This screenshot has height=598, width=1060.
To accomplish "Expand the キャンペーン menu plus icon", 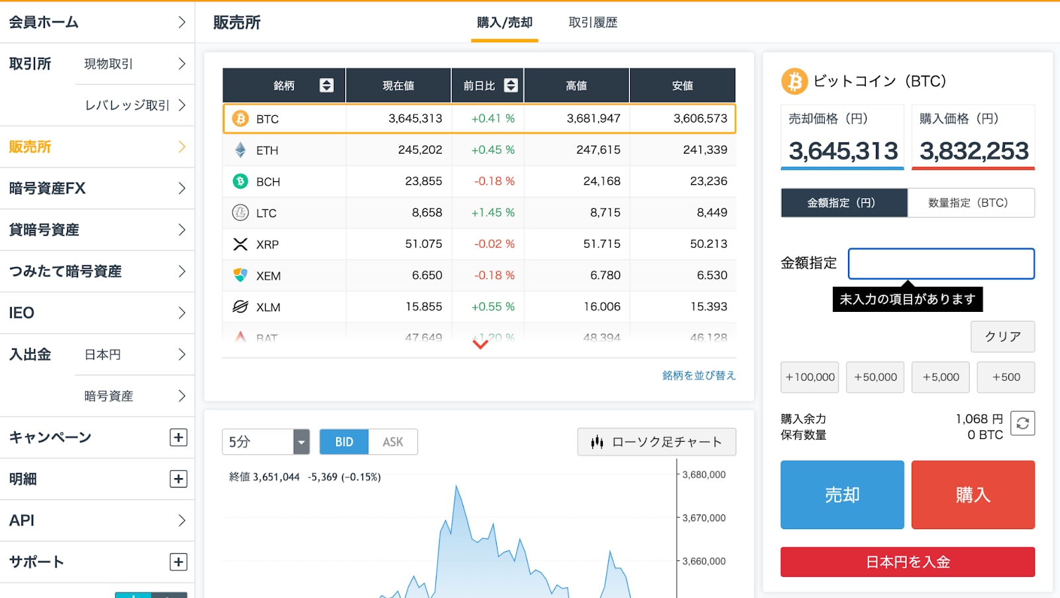I will pyautogui.click(x=178, y=437).
